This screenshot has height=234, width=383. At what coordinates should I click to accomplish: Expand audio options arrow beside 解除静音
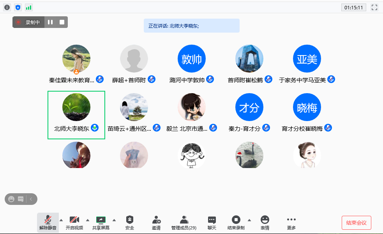tap(61, 220)
